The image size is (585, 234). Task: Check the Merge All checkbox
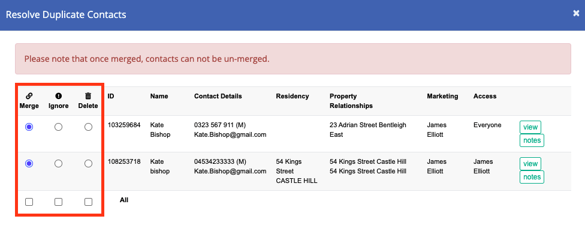tap(29, 202)
